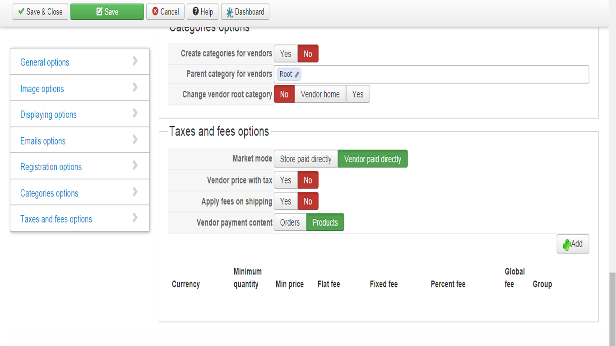Expand the Emails options chevron

click(135, 140)
